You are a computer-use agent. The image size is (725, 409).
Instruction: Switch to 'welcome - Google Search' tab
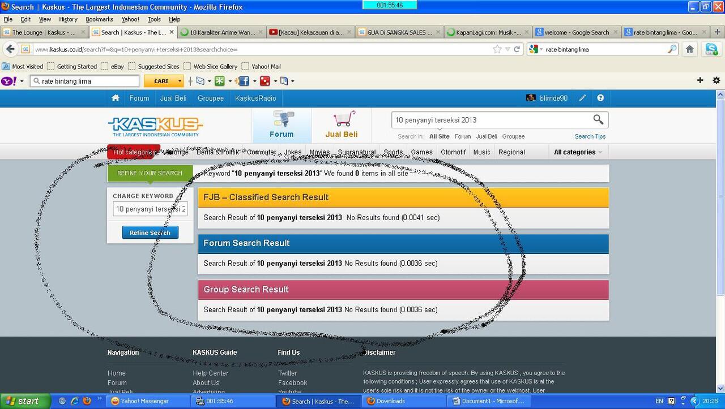577,32
